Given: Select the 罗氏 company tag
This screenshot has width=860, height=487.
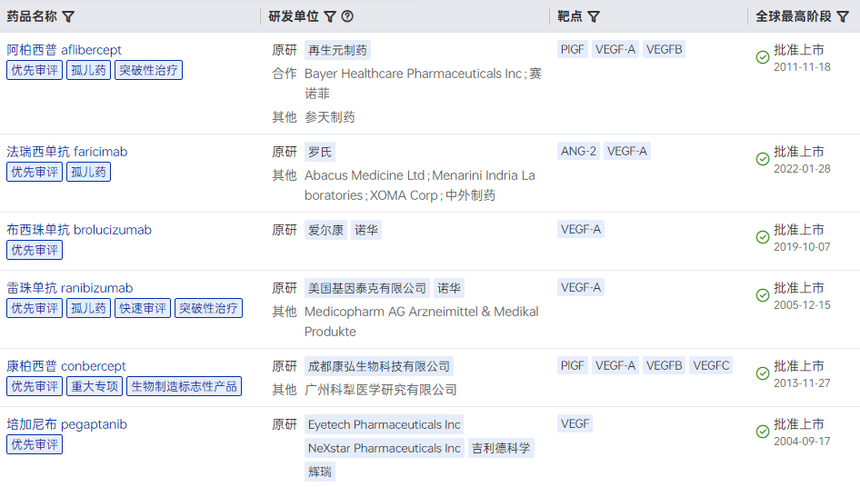Looking at the screenshot, I should [320, 152].
